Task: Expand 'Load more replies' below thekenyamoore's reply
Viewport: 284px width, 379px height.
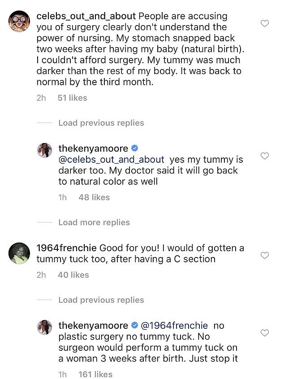Action: 93,222
